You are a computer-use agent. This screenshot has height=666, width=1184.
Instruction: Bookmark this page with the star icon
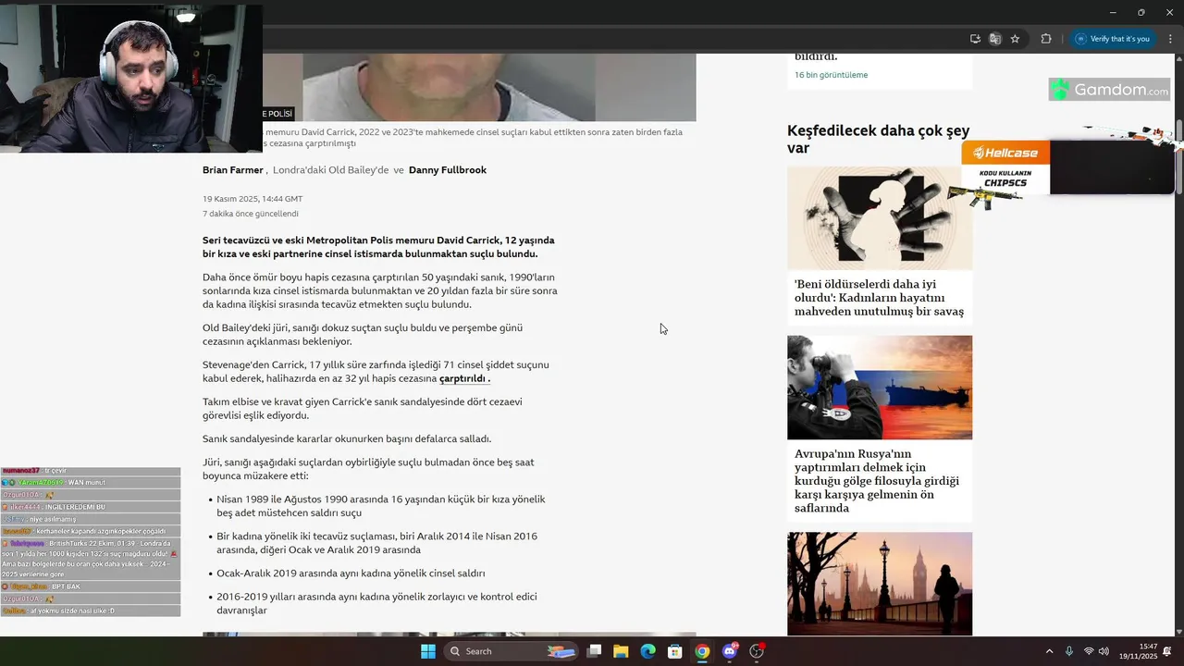pyautogui.click(x=1015, y=39)
